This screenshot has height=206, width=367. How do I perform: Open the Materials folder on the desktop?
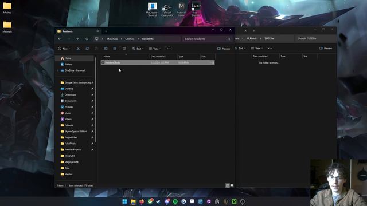coord(7,27)
